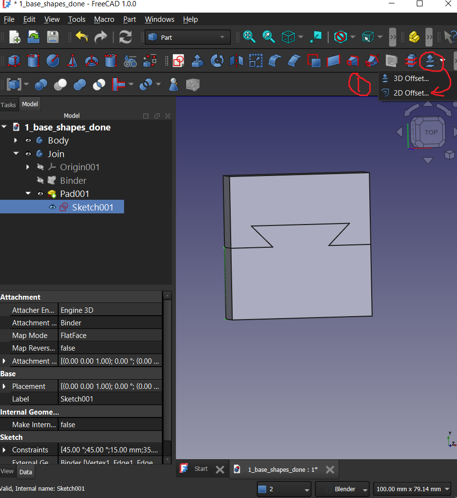Show the hidden Binder item
This screenshot has width=457, height=498.
click(x=40, y=180)
